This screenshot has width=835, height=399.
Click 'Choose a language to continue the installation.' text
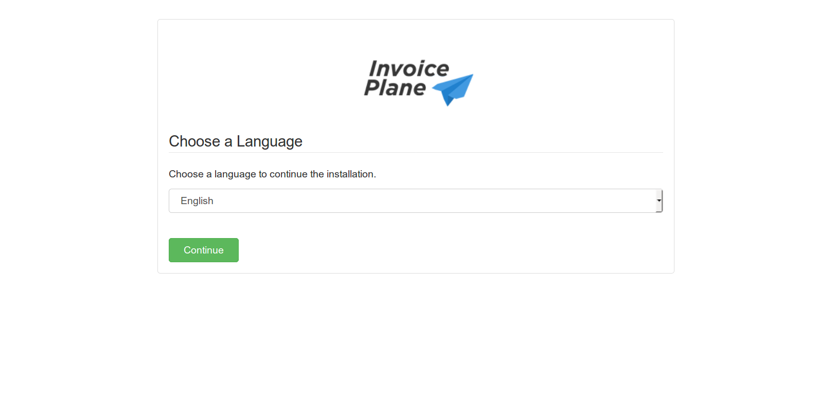tap(272, 174)
